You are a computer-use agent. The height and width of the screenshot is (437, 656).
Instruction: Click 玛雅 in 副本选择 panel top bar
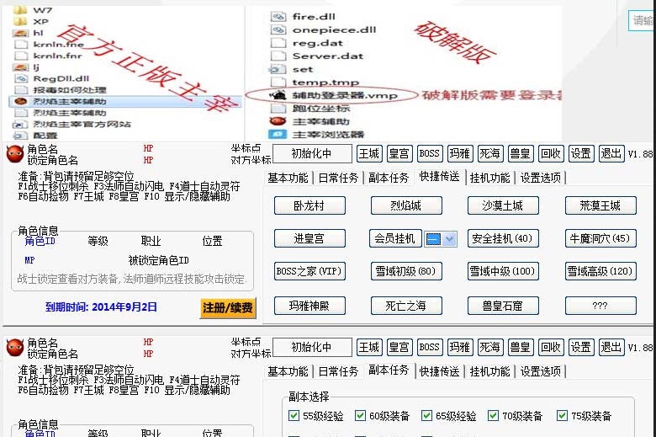coord(459,348)
